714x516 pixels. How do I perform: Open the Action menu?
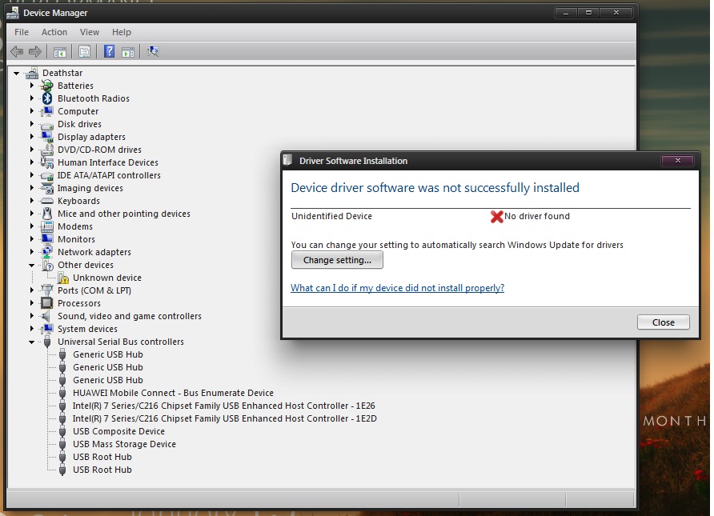coord(54,32)
